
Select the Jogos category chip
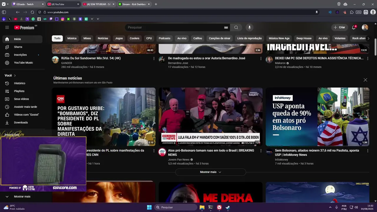coord(119,38)
